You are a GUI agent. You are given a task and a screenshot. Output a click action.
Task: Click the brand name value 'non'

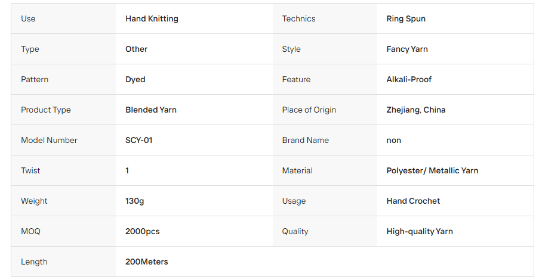pyautogui.click(x=393, y=140)
